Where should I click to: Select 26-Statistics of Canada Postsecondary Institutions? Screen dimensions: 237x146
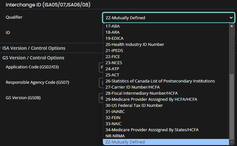(x=160, y=81)
